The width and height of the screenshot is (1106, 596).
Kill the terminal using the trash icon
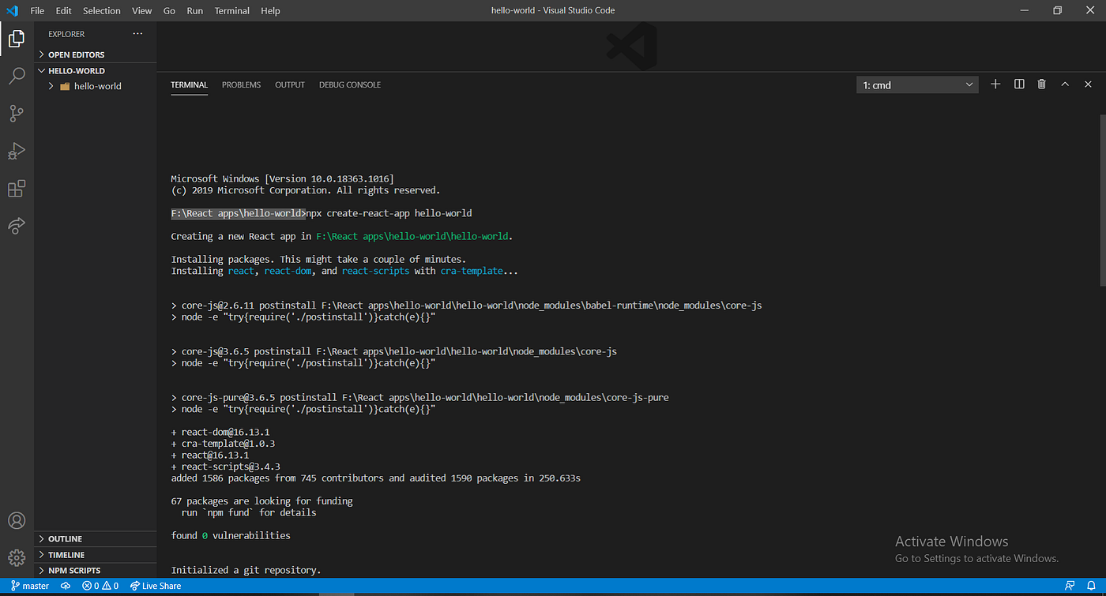pyautogui.click(x=1041, y=84)
